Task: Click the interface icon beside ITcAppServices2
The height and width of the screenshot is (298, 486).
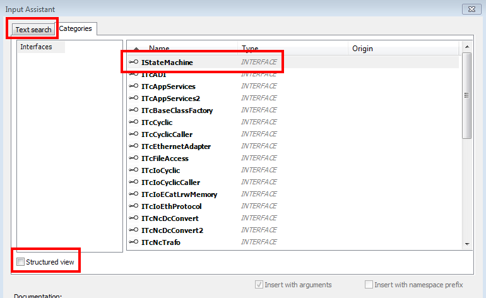Action: [134, 98]
